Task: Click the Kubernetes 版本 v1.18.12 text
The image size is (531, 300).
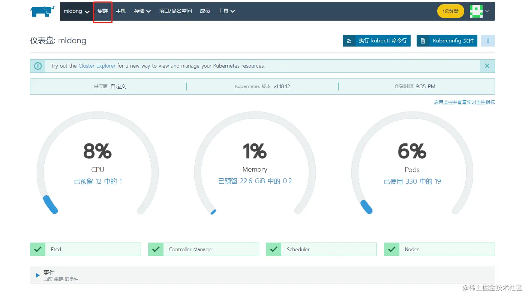Action: coord(262,86)
